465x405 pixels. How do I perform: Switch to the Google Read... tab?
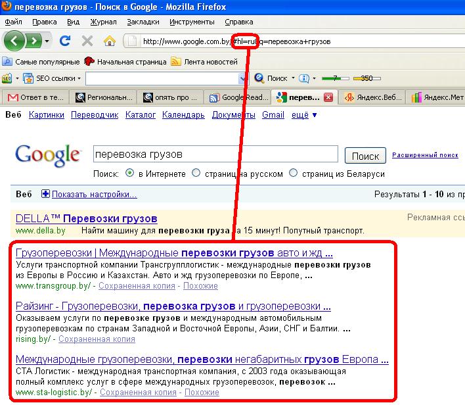pyautogui.click(x=238, y=97)
